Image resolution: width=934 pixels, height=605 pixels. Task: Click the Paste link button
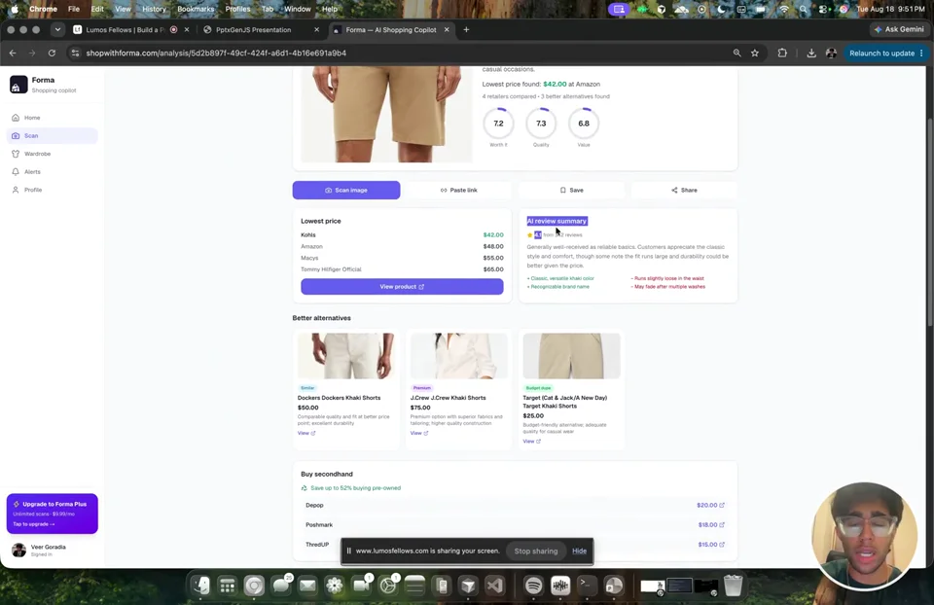[458, 190]
